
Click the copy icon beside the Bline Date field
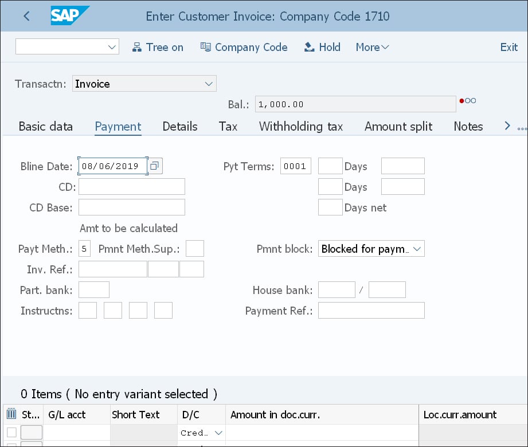pyautogui.click(x=154, y=165)
